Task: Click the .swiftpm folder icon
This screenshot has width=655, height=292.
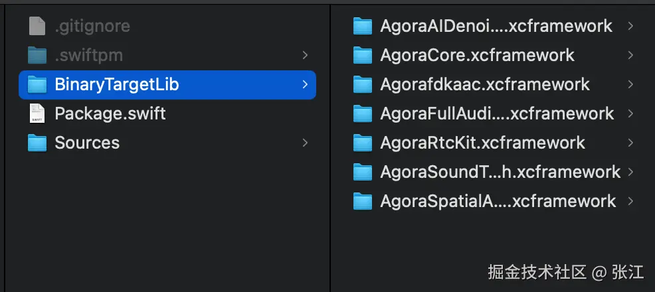Action: [37, 55]
